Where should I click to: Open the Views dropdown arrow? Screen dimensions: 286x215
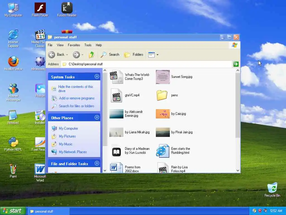(x=158, y=55)
